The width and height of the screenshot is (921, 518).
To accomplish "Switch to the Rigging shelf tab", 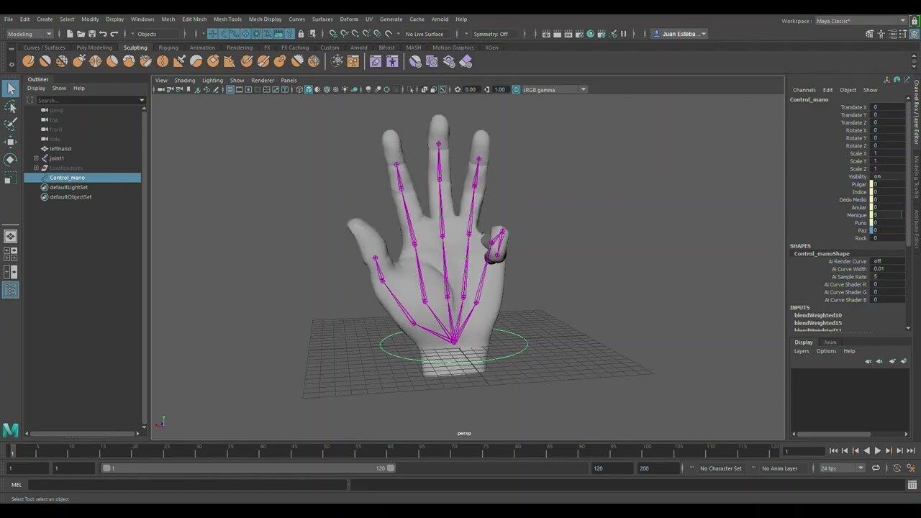I will pyautogui.click(x=168, y=47).
